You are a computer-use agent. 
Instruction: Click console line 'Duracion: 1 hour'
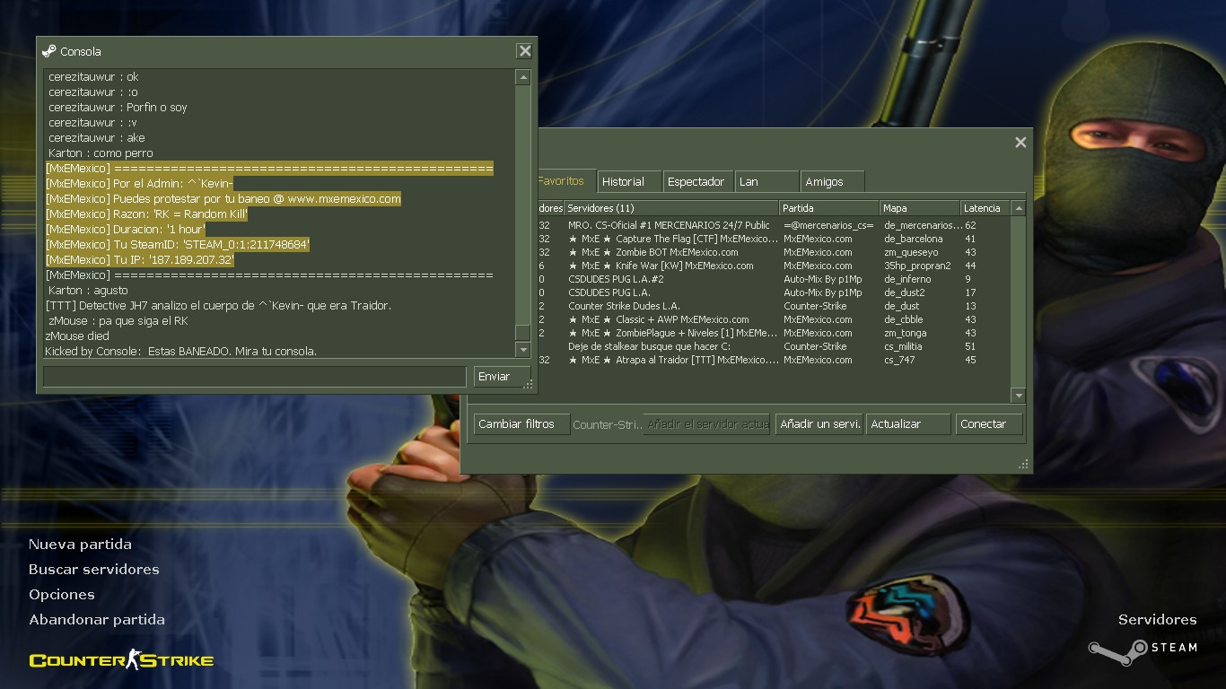(x=126, y=230)
